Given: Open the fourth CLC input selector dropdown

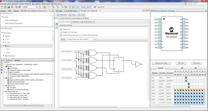Looking at the screenshot, I should 76,78.
